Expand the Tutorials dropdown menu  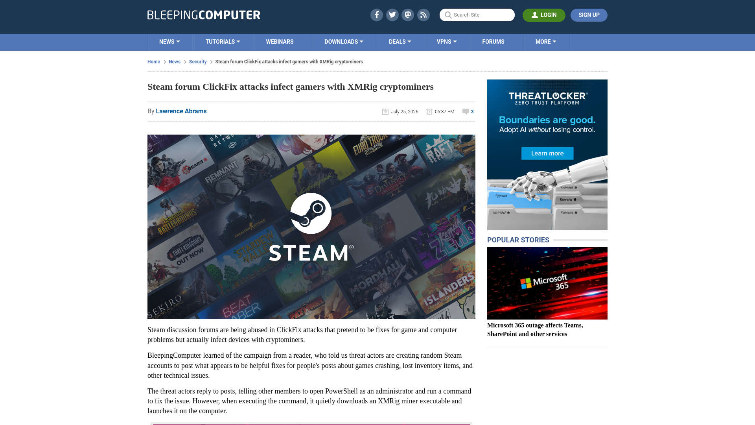tap(223, 42)
